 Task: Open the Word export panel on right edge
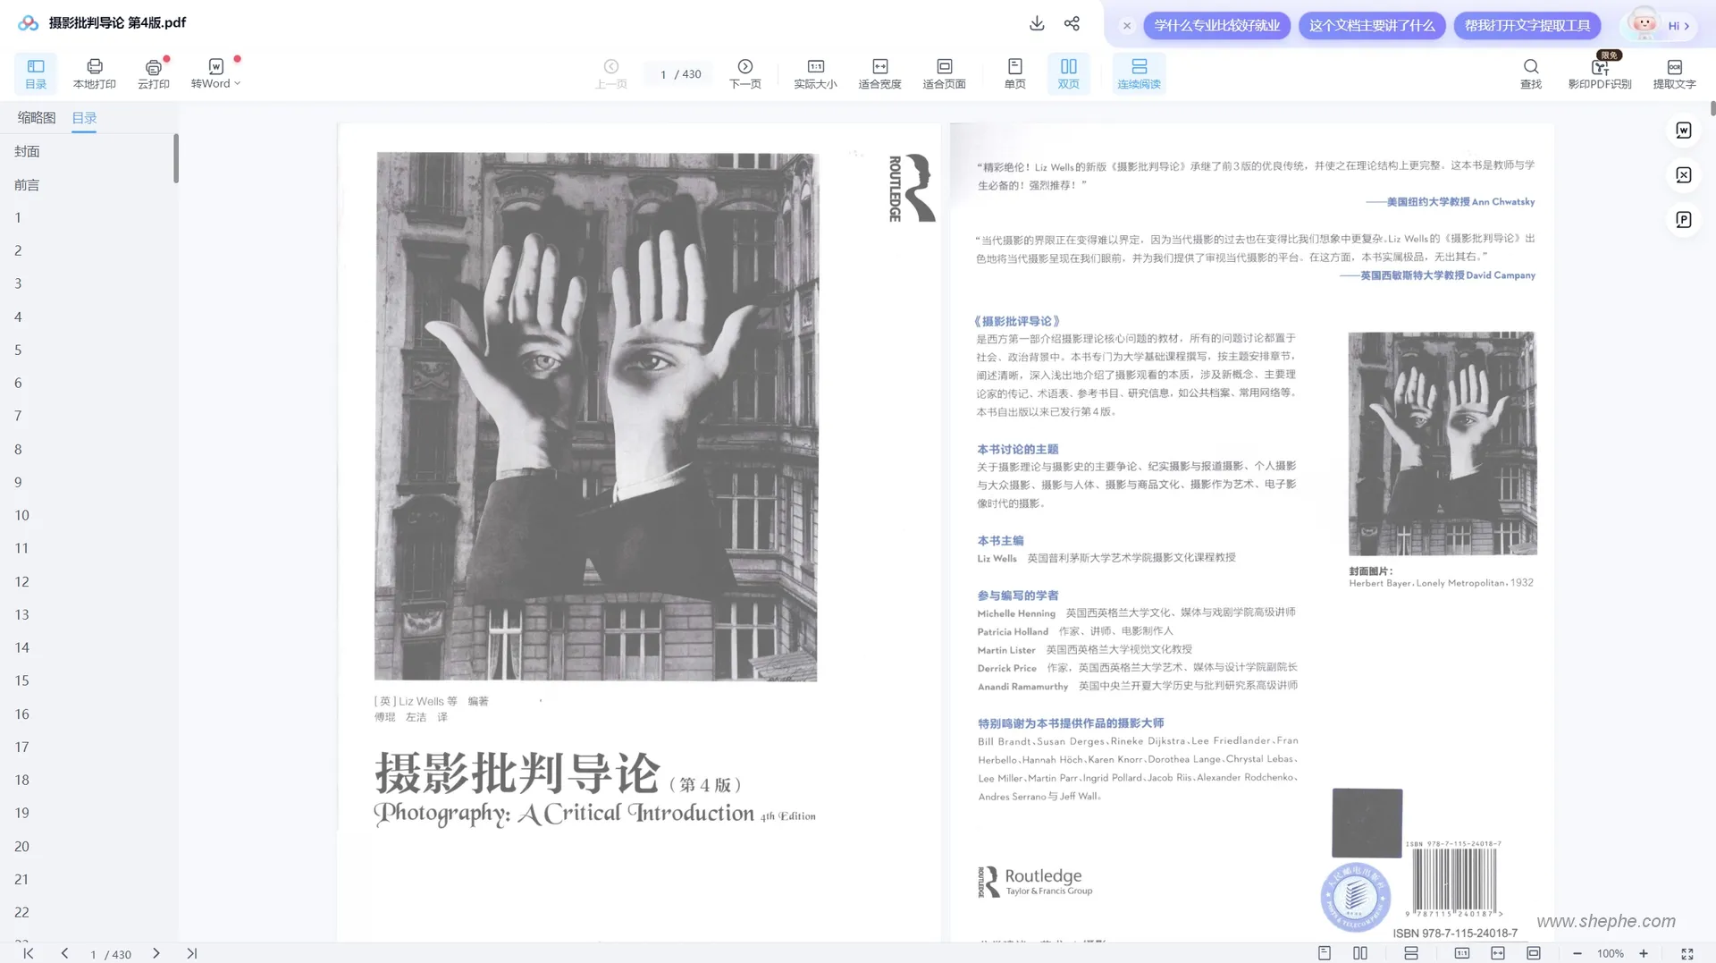(1684, 130)
